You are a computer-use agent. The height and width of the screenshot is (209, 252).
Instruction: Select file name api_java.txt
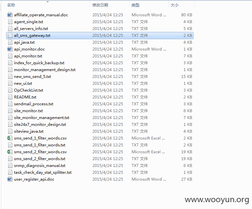[x=24, y=42]
